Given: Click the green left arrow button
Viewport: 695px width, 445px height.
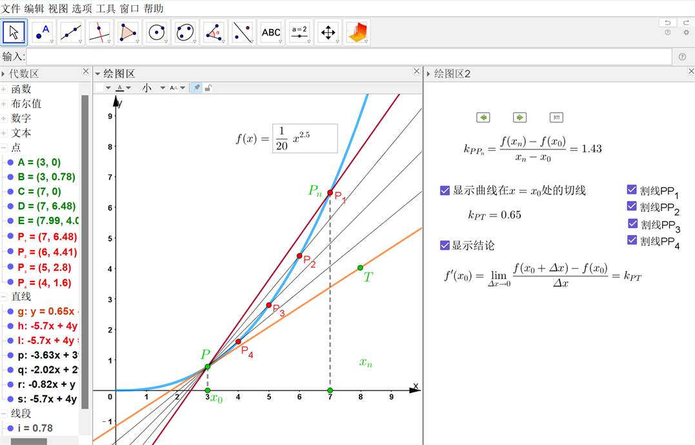Looking at the screenshot, I should point(483,117).
